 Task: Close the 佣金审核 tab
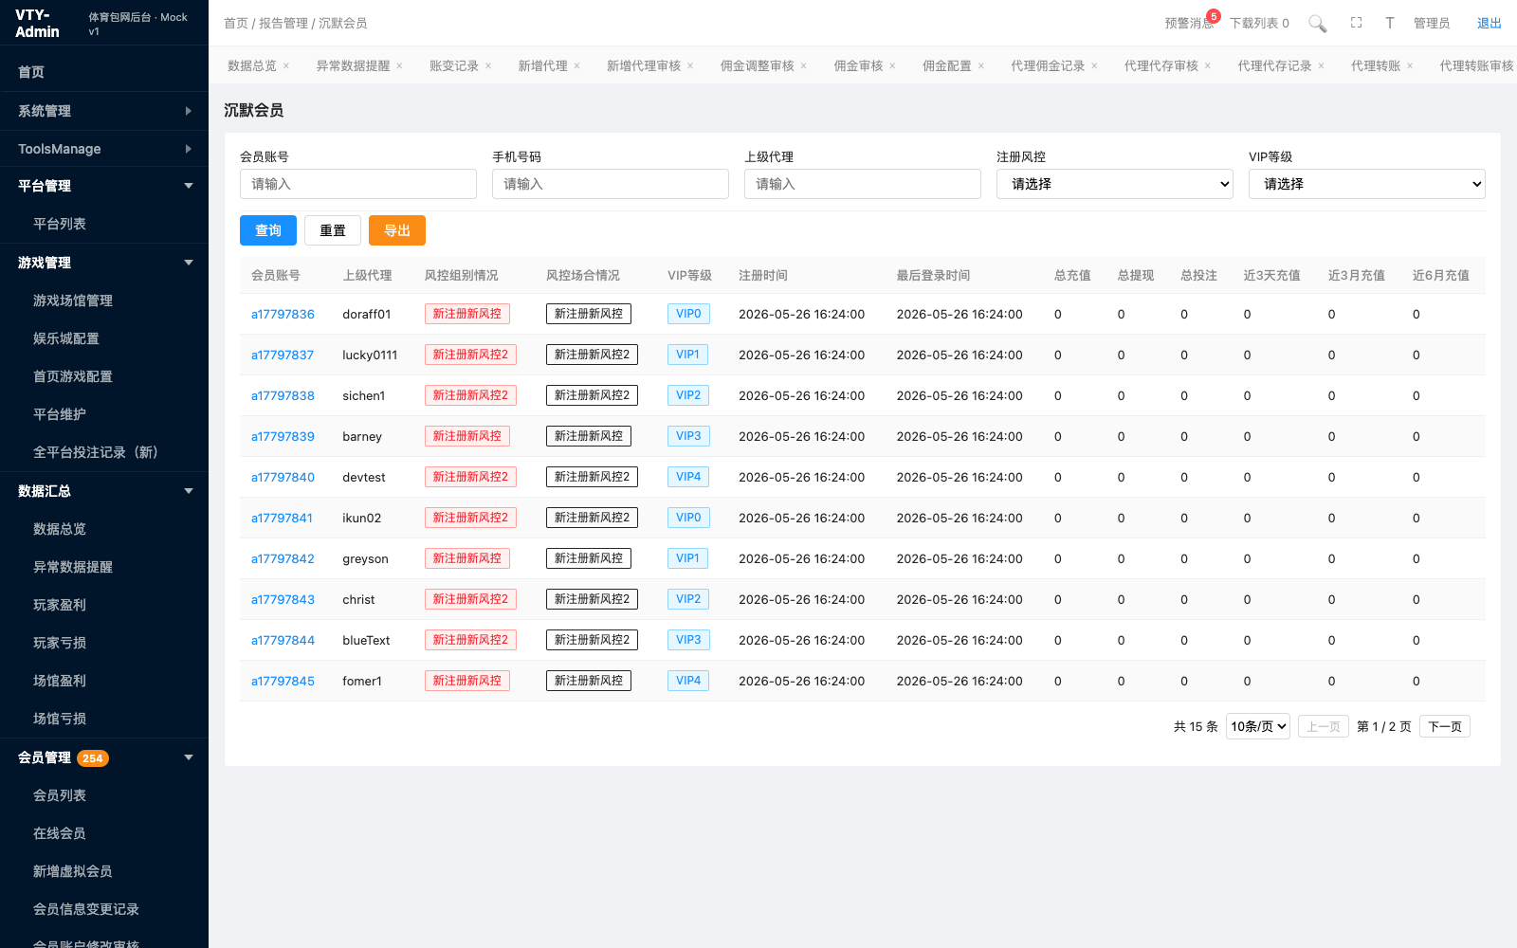pos(892,65)
